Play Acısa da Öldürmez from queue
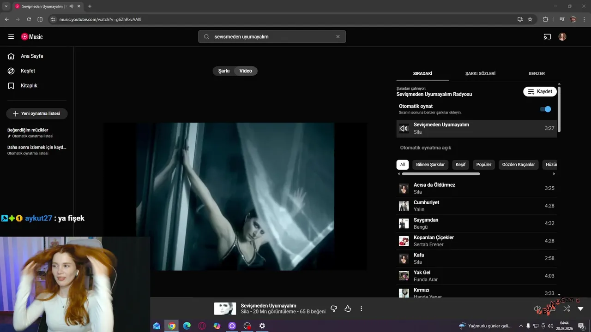 (476, 189)
